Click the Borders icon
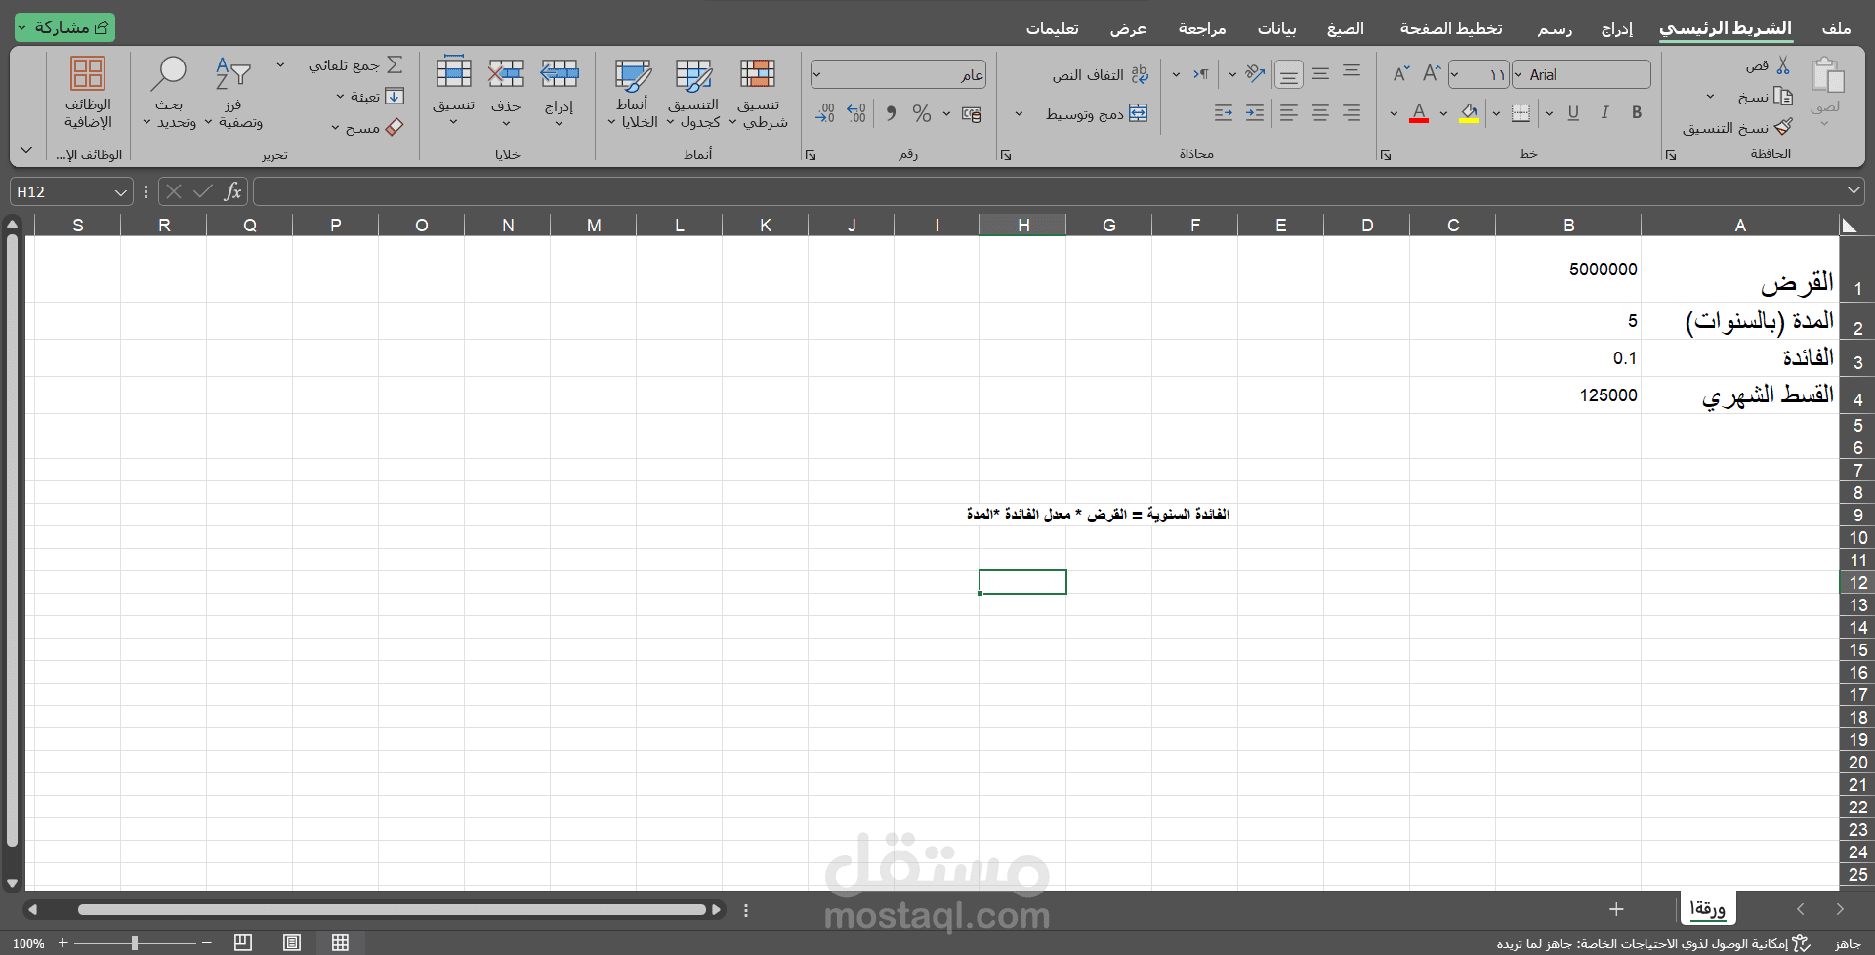This screenshot has height=955, width=1875. coord(1521,113)
